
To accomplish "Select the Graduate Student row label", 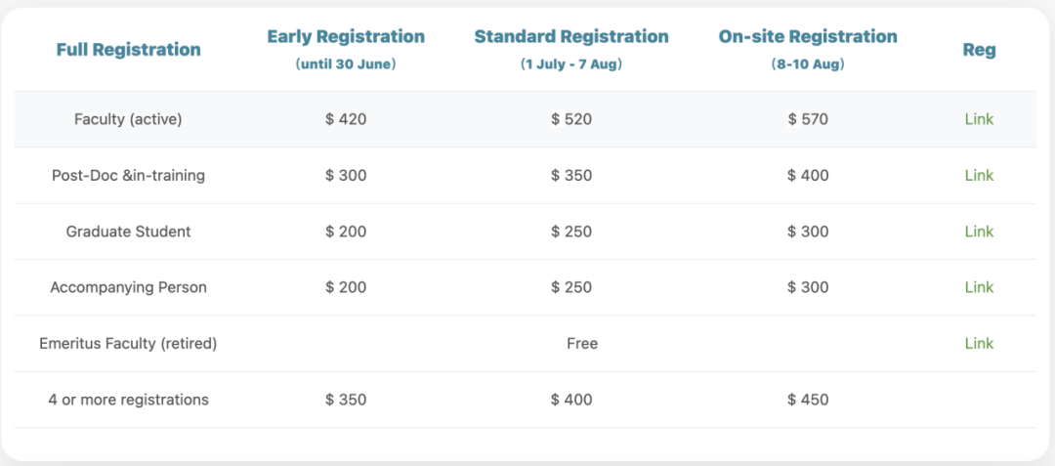I will click(x=128, y=232).
